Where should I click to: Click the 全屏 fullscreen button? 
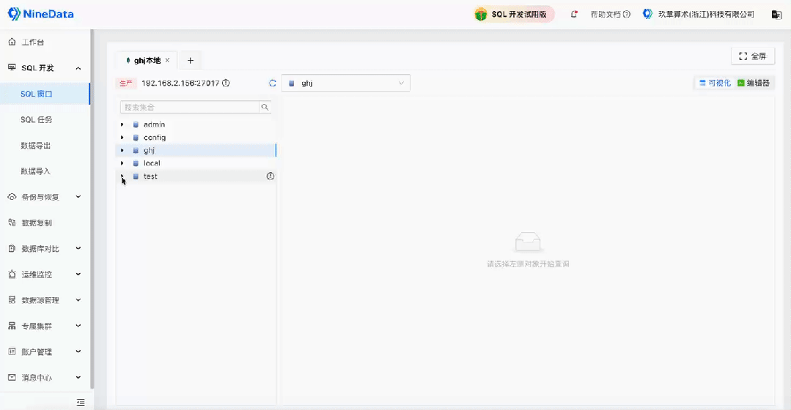(x=752, y=56)
